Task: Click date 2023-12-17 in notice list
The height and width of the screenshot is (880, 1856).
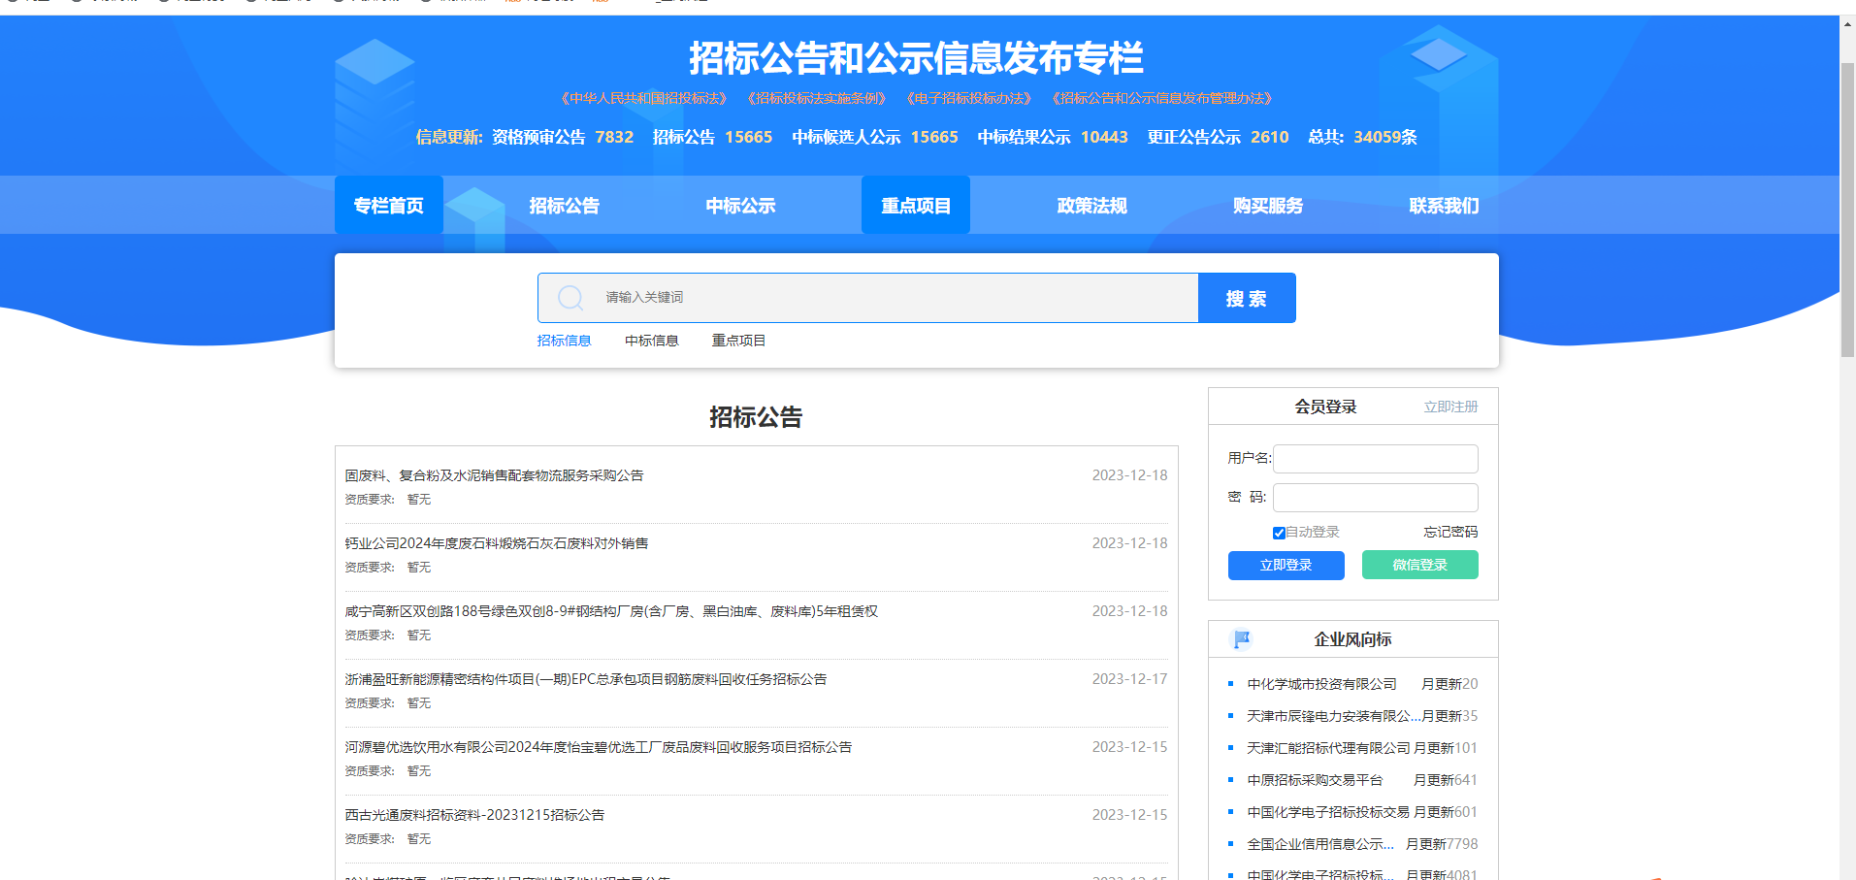Action: click(1129, 679)
